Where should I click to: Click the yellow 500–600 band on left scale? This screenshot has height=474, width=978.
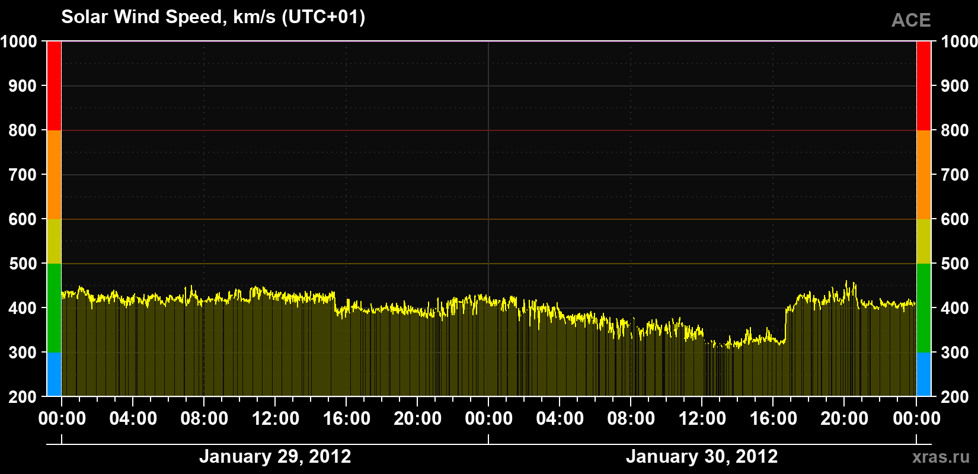54,241
